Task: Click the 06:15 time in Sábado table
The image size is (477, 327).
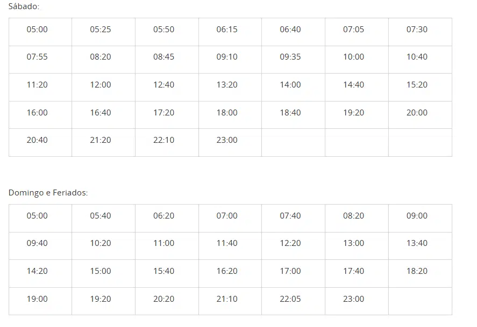Action: coord(227,30)
